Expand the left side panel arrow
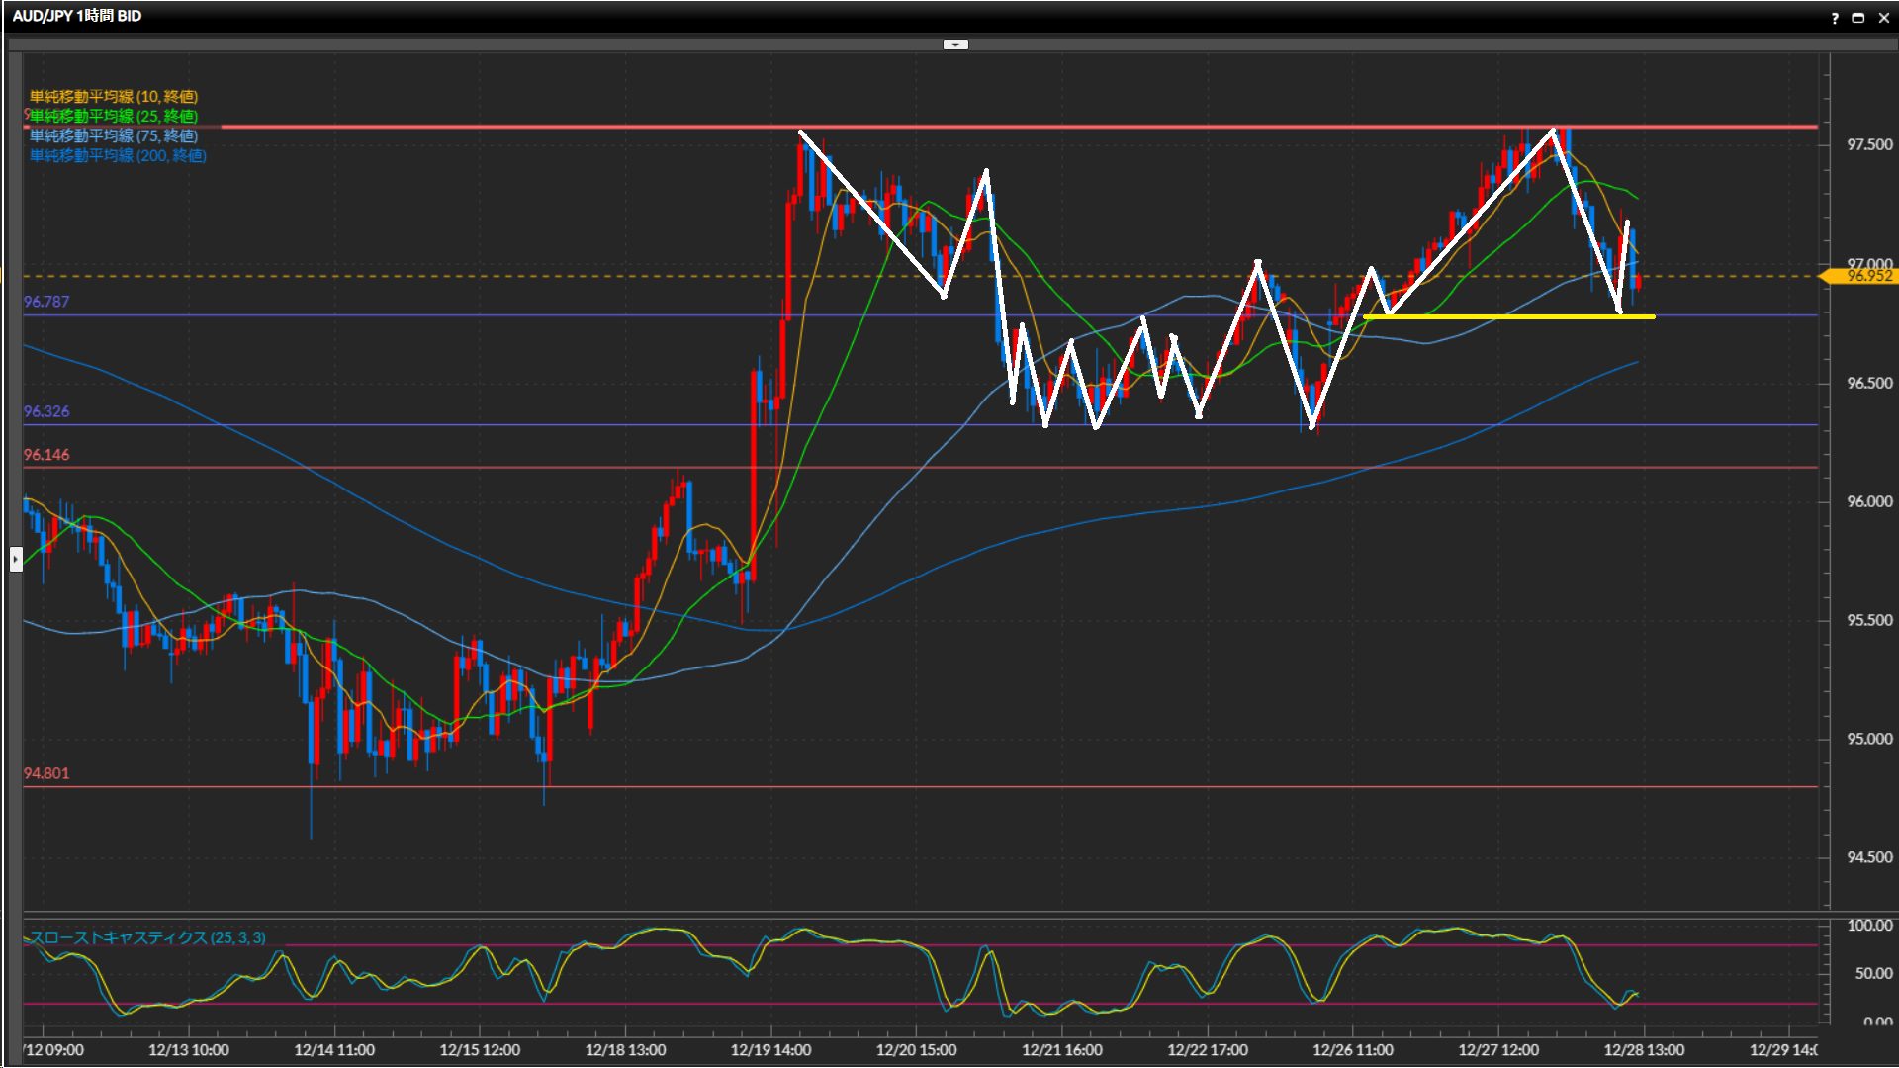Viewport: 1899px width, 1068px height. [16, 560]
